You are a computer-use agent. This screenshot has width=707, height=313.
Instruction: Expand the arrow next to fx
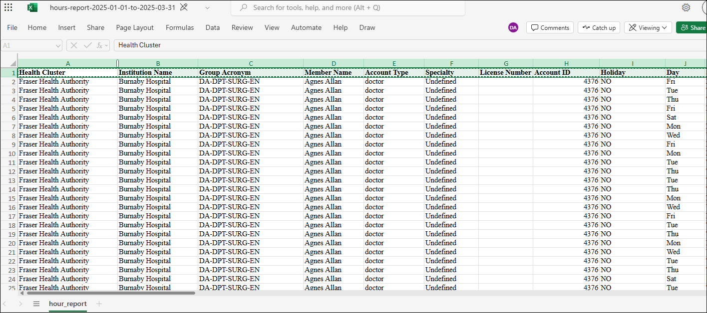tap(106, 45)
